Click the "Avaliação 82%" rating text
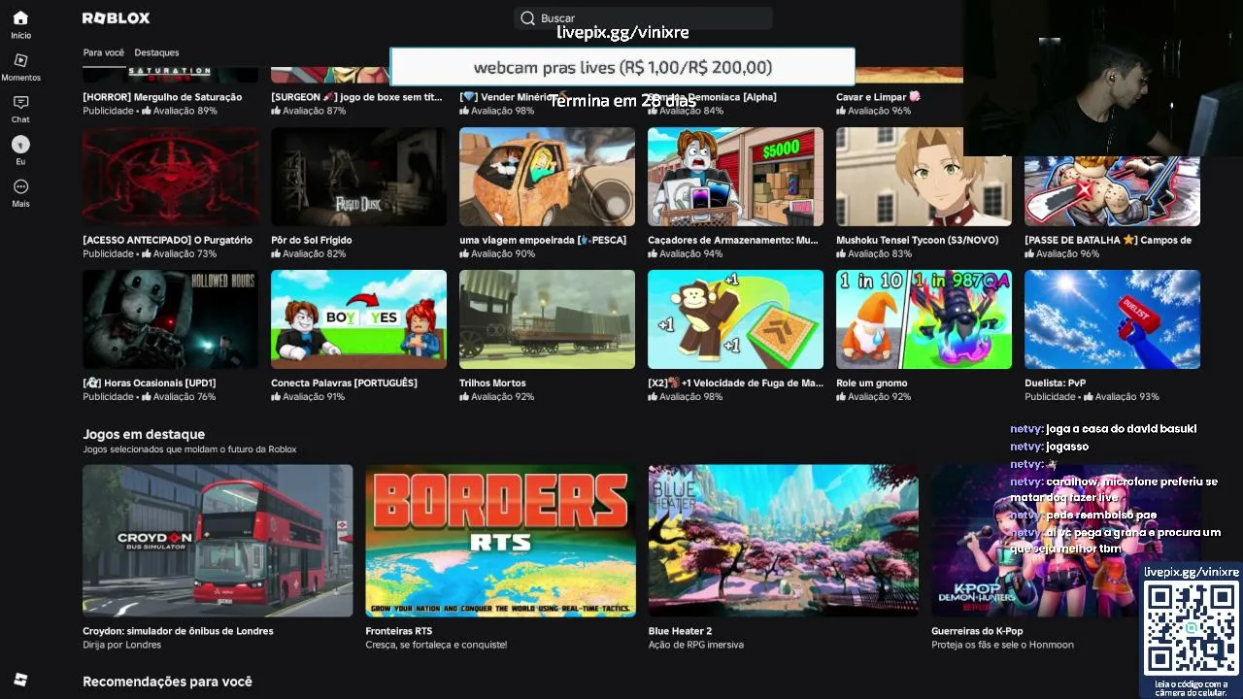1243x699 pixels. tap(314, 253)
